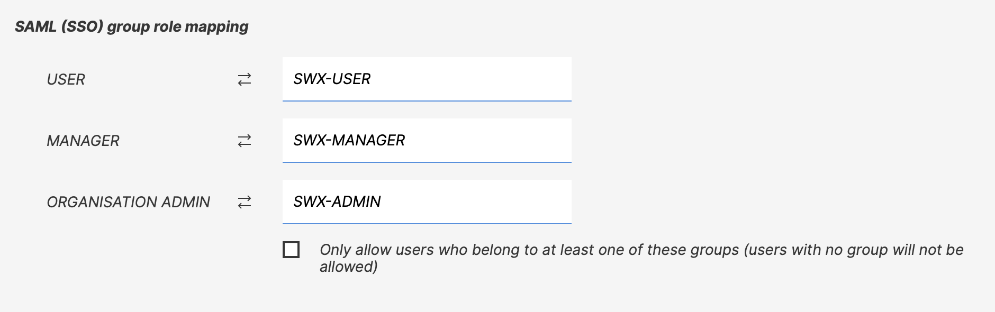Image resolution: width=995 pixels, height=312 pixels.
Task: Click the ORGANISATION ADMIN role label
Action: (128, 203)
